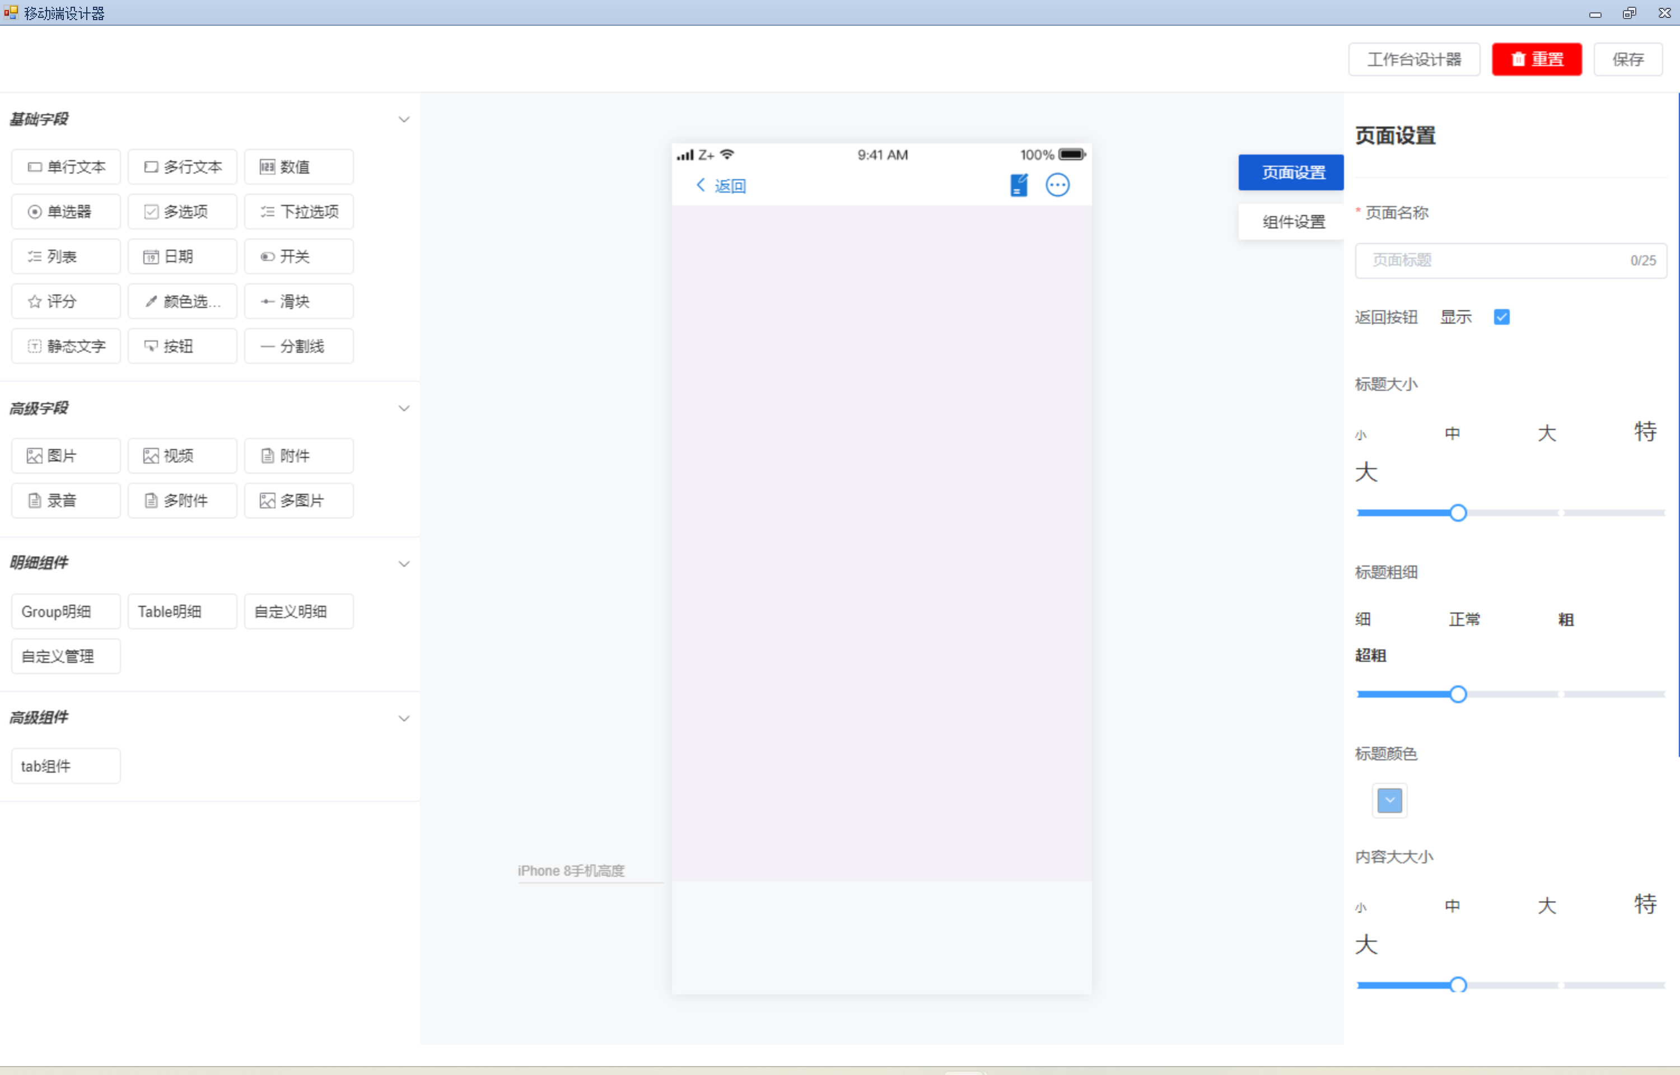Viewport: 1680px width, 1075px height.
Task: Choose the 颜色选 color picker field
Action: point(181,302)
